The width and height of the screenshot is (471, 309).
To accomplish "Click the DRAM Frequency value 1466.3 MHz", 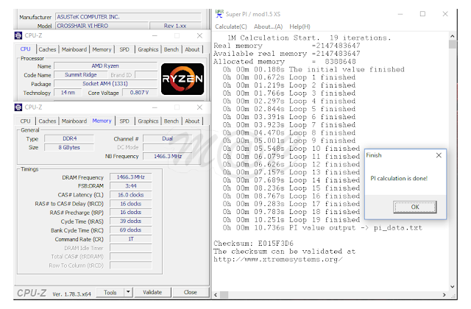I will 131,177.
